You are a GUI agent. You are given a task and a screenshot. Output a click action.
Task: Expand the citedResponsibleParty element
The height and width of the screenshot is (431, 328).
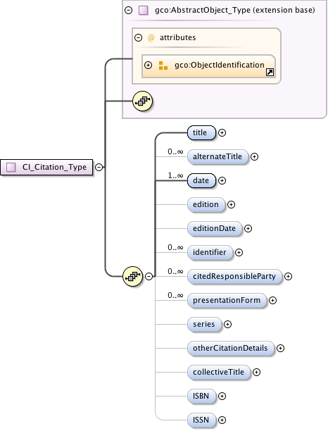(x=288, y=276)
